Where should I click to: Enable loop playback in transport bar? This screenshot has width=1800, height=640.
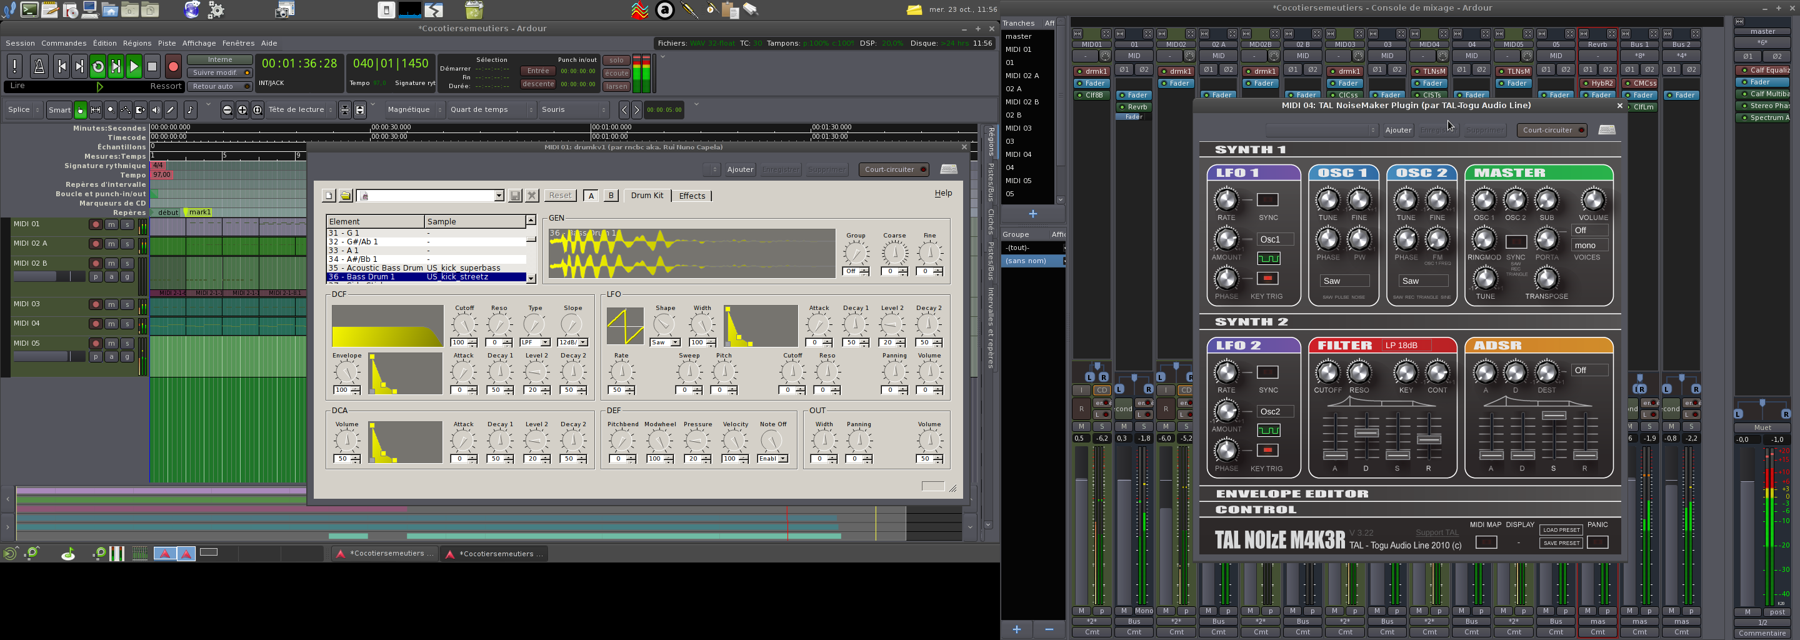point(98,67)
